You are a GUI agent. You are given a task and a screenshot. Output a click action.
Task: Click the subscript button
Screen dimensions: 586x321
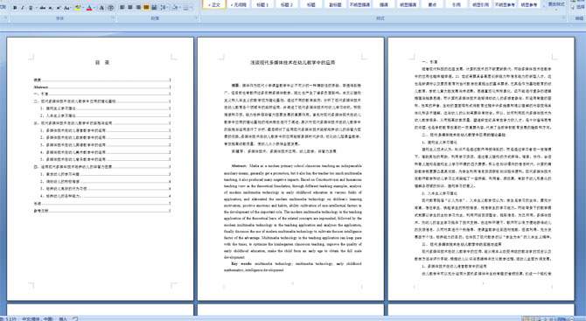coord(51,8)
